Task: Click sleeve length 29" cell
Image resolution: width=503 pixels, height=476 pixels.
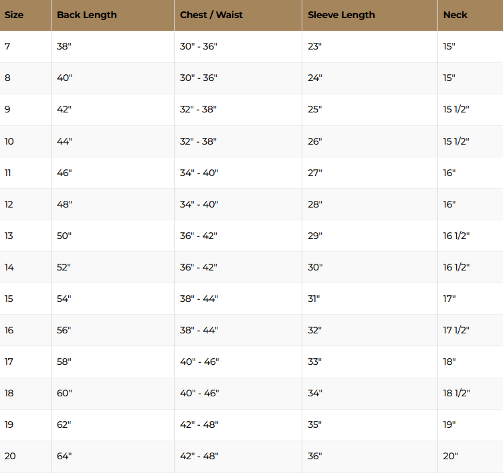Action: (x=370, y=236)
